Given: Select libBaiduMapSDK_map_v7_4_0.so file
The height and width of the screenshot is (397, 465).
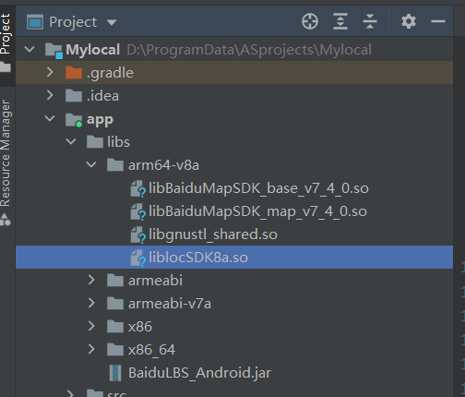Looking at the screenshot, I should click(234, 211).
